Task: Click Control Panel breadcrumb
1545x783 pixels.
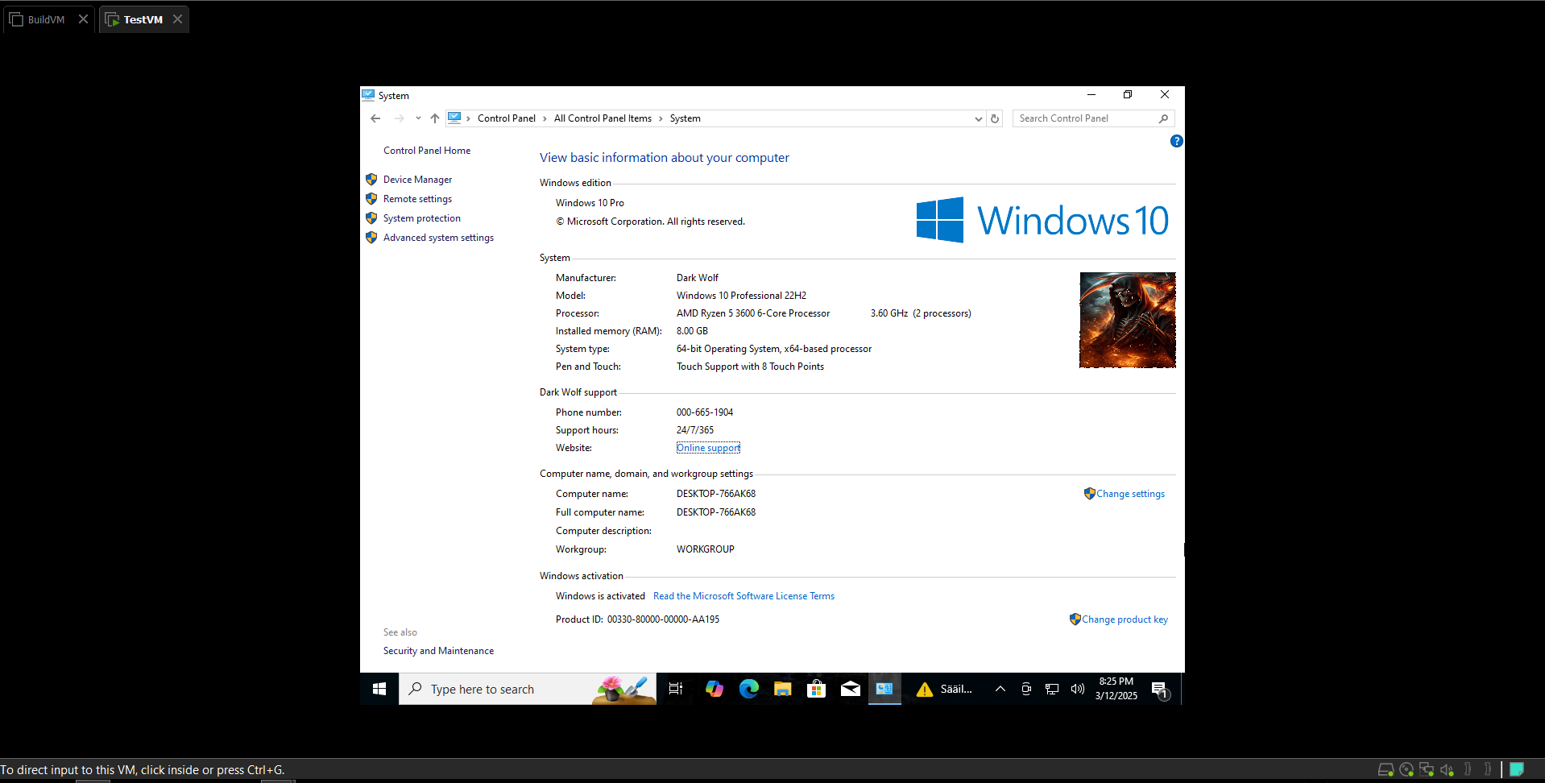Action: point(506,118)
